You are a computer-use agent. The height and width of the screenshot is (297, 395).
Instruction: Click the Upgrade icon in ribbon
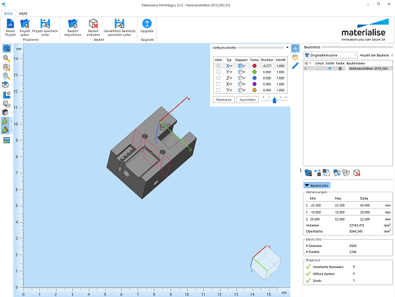(x=147, y=24)
